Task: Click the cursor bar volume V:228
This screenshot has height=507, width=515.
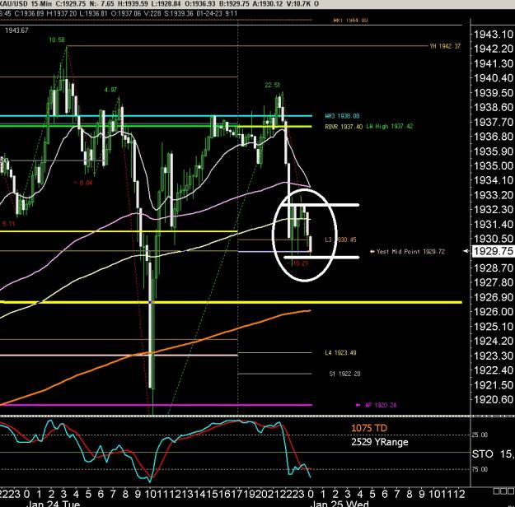Action: [x=152, y=13]
